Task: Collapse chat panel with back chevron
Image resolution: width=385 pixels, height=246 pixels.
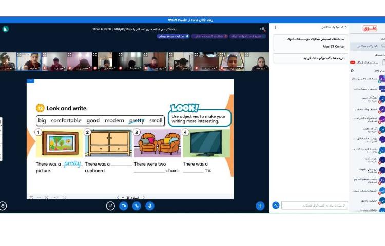Action: pos(346,27)
